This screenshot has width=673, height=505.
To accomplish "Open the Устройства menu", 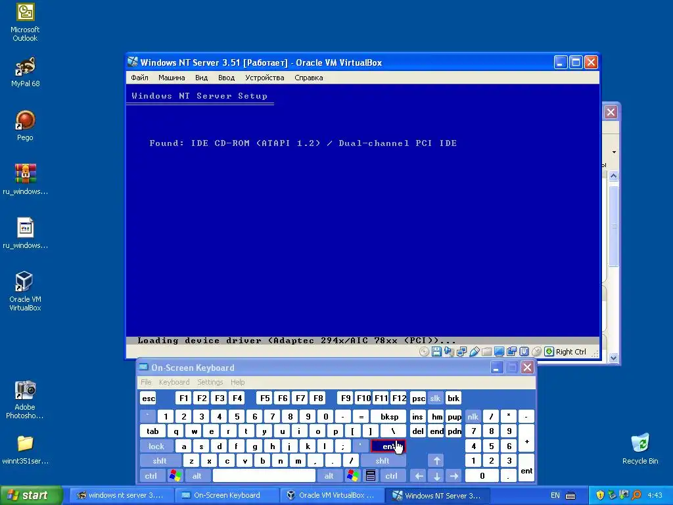I will click(265, 78).
